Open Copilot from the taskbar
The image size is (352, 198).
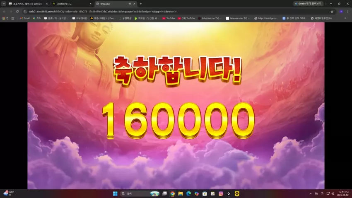pyautogui.click(x=197, y=193)
